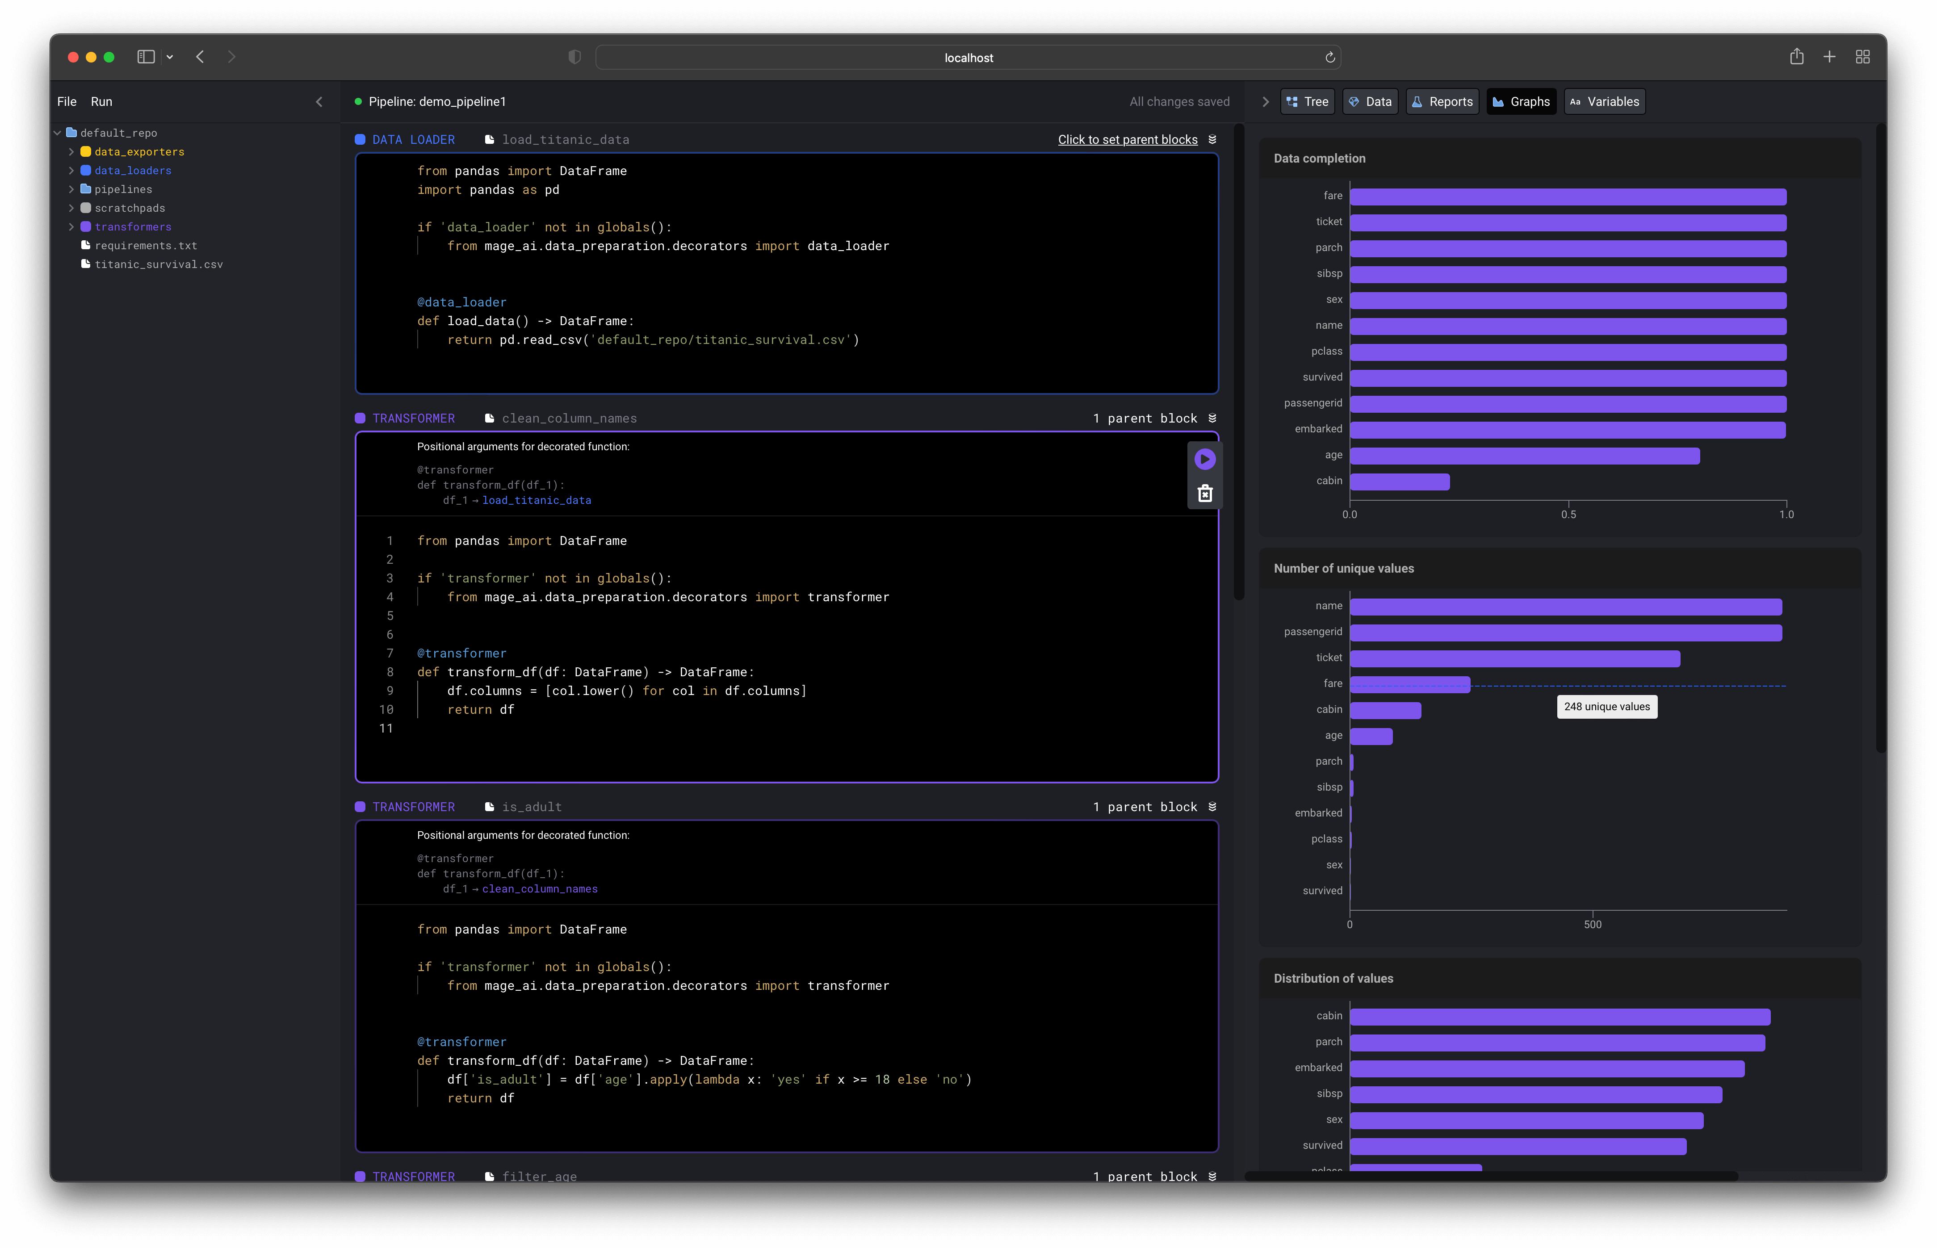1937x1248 pixels.
Task: Open titanic_survival.csv file in tree
Action: tap(158, 265)
